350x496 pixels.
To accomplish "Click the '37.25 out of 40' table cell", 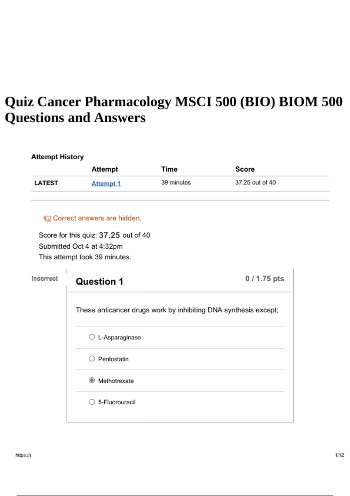I will coord(255,182).
